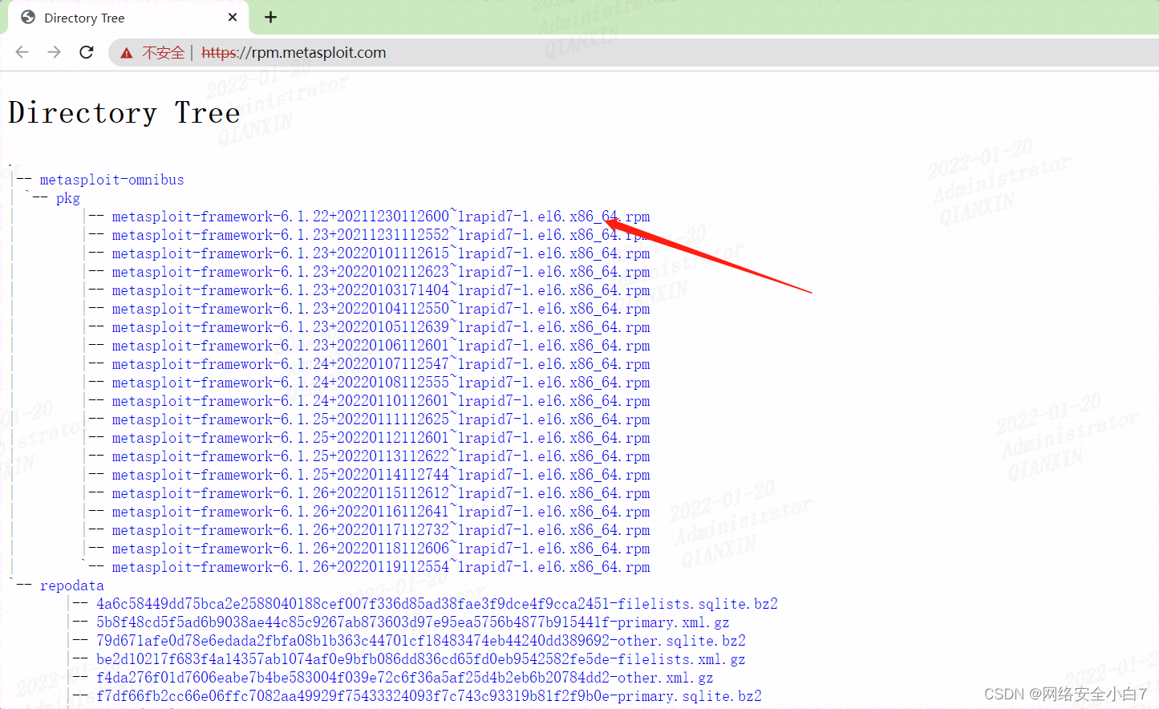1159x709 pixels.
Task: Click the not-secure warning icon
Action: click(x=127, y=53)
